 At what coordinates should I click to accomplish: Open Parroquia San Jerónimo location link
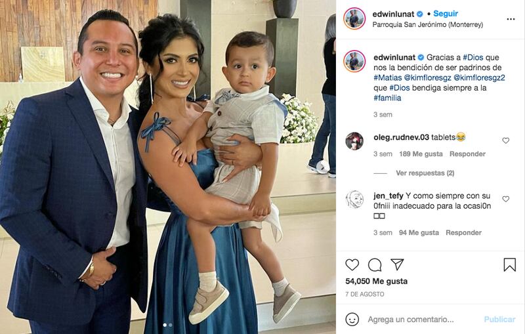(428, 25)
